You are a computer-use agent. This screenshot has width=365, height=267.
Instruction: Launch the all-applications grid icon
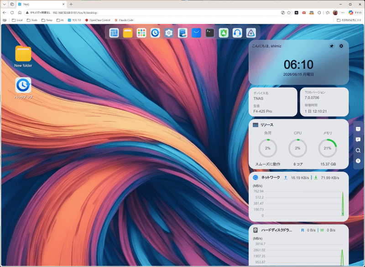tap(141, 33)
